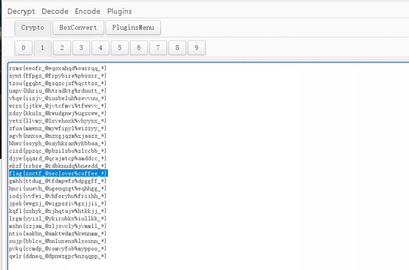Click the highlighted line flag{ssctf_@seclover%coffee_*}
This screenshot has width=409, height=270.
point(58,174)
